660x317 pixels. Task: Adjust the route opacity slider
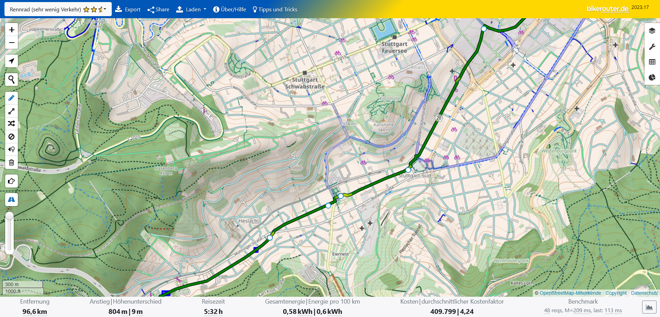10,216
